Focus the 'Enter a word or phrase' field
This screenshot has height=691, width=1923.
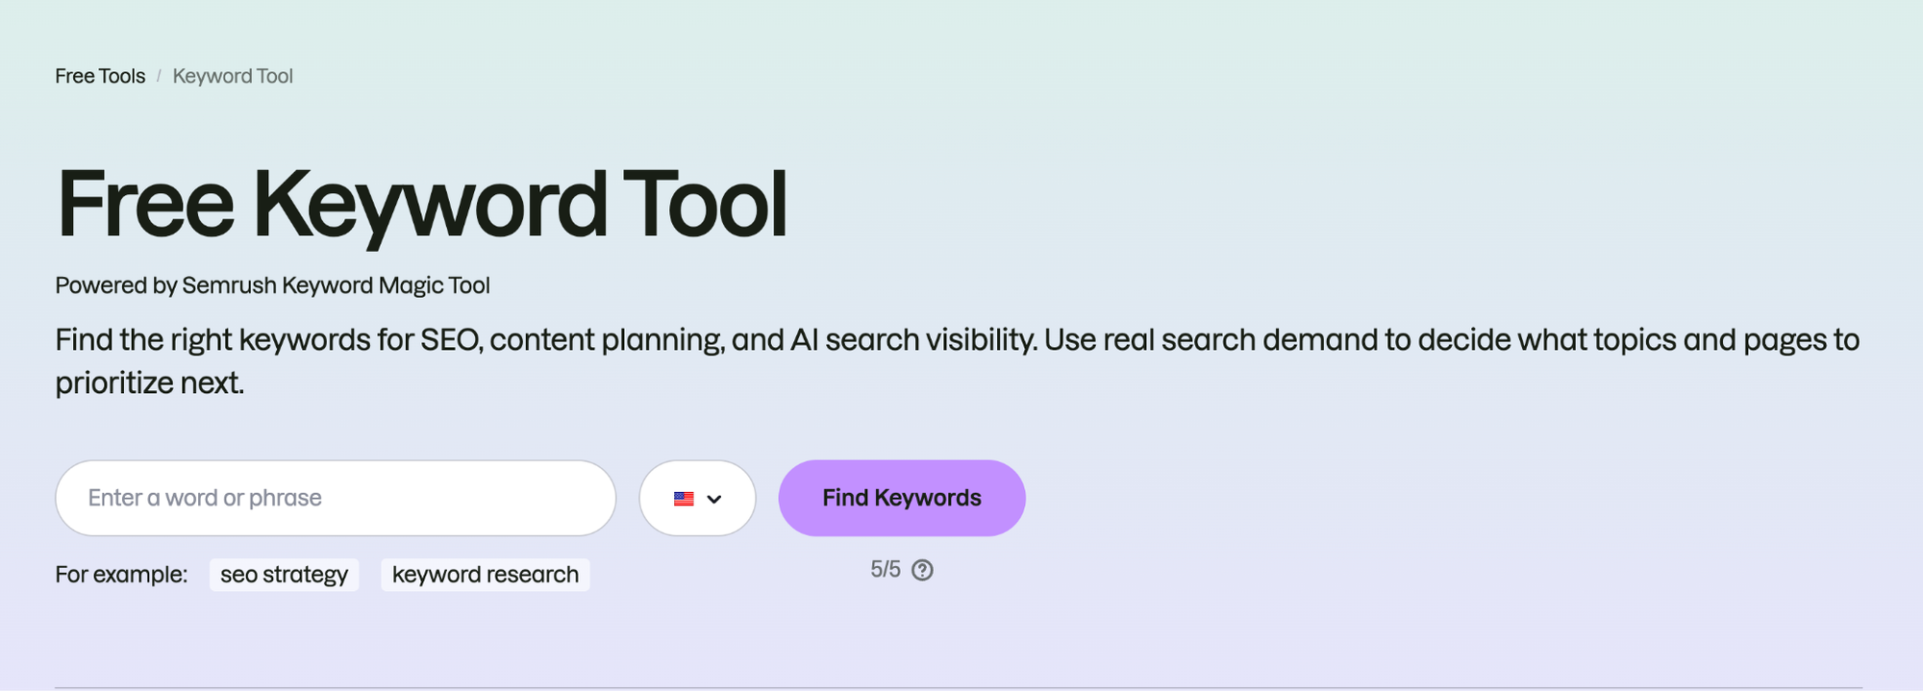[336, 498]
